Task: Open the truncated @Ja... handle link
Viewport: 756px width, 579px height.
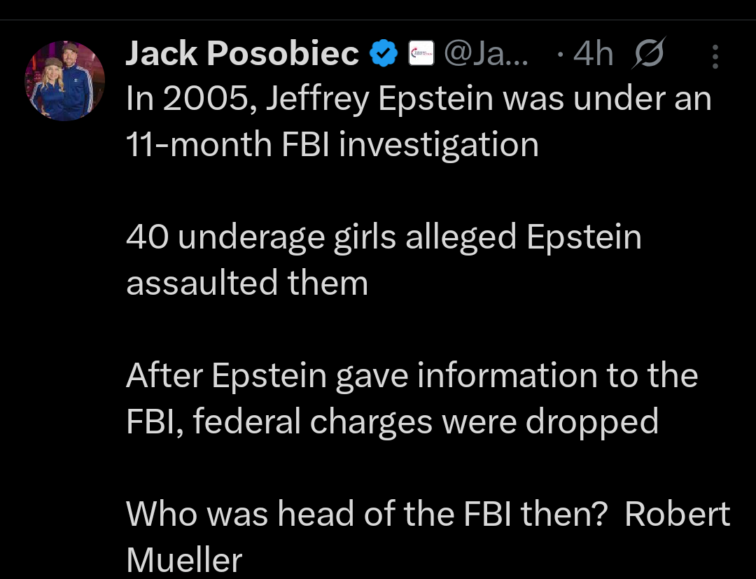Action: (x=486, y=52)
